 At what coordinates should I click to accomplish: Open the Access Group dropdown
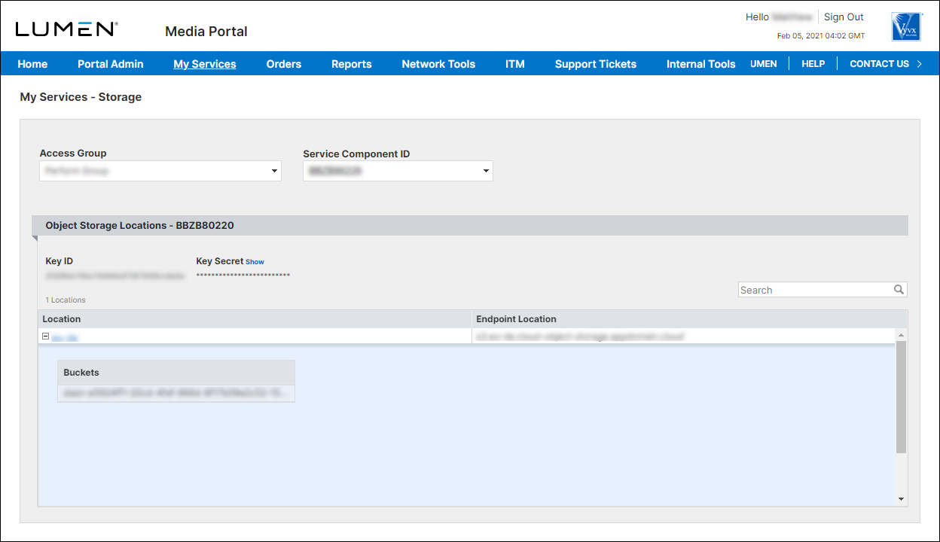pyautogui.click(x=160, y=171)
